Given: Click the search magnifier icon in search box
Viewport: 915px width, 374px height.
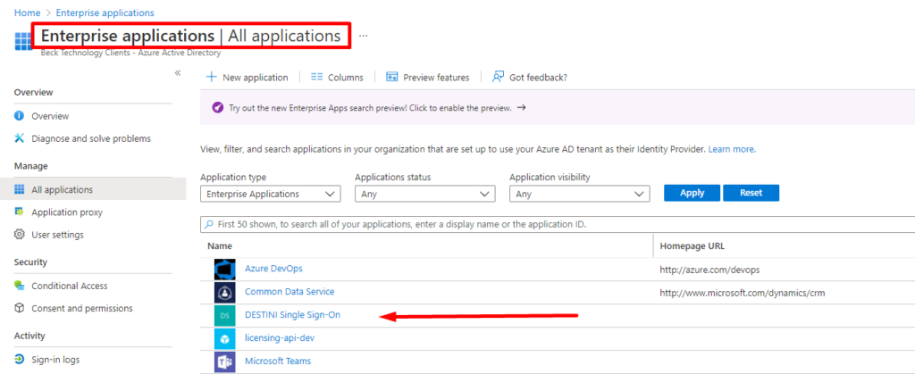Looking at the screenshot, I should (209, 224).
